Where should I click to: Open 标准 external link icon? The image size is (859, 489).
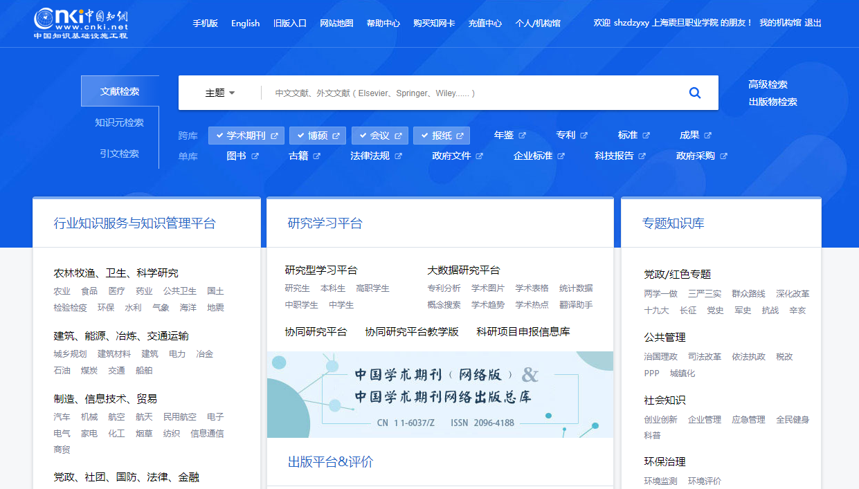pos(646,136)
